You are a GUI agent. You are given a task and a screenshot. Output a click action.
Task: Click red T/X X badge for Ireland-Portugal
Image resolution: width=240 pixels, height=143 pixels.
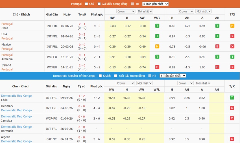coord(232,67)
